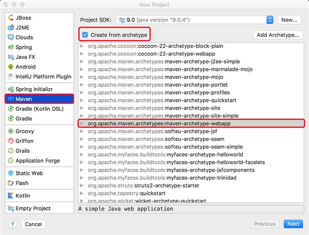Click Add Archetype... button
Image resolution: width=309 pixels, height=235 pixels.
click(x=278, y=35)
